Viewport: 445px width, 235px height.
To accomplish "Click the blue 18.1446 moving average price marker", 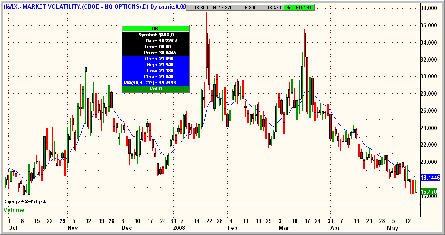I will pyautogui.click(x=430, y=178).
